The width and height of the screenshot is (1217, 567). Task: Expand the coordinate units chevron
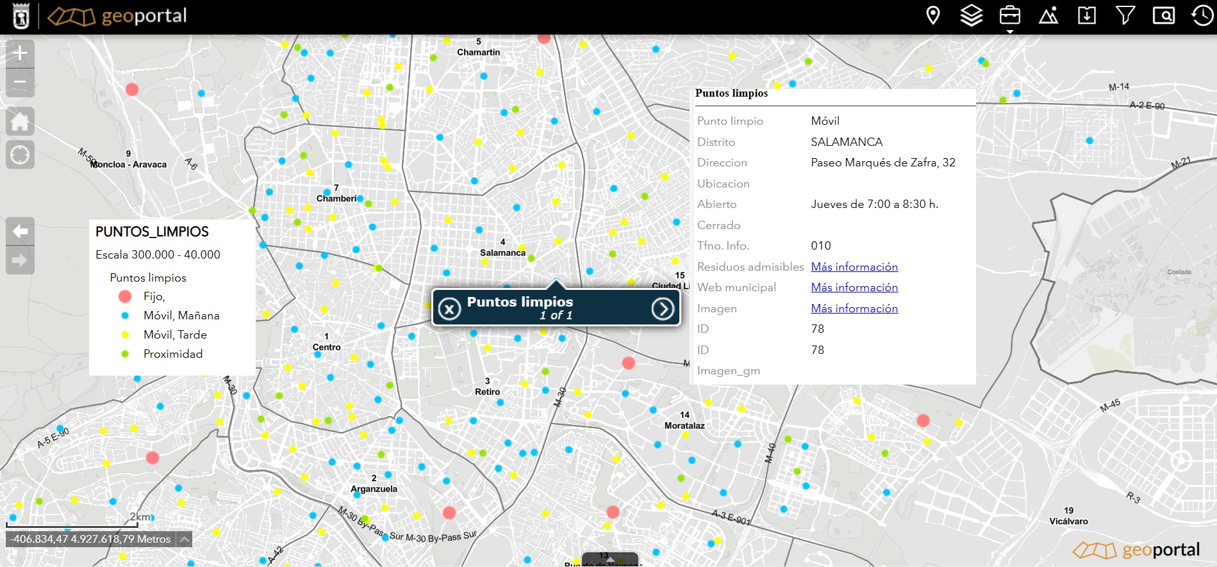(x=185, y=539)
